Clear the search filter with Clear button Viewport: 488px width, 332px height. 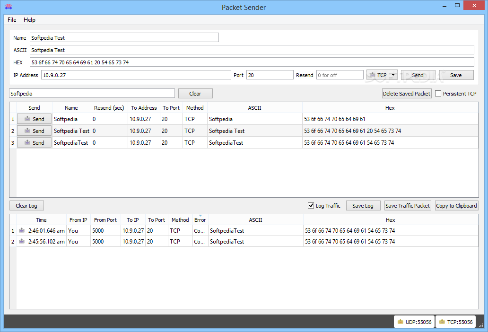coord(195,93)
